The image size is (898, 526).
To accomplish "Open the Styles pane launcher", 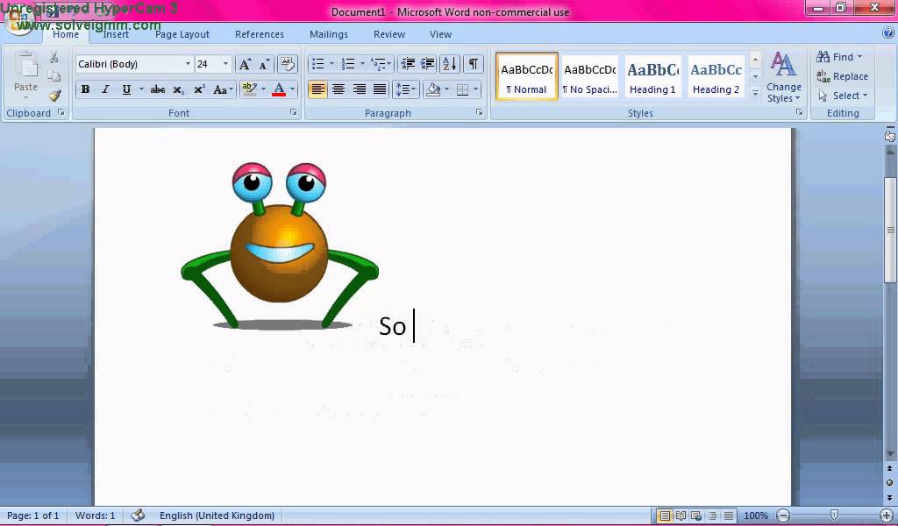I will (x=799, y=113).
